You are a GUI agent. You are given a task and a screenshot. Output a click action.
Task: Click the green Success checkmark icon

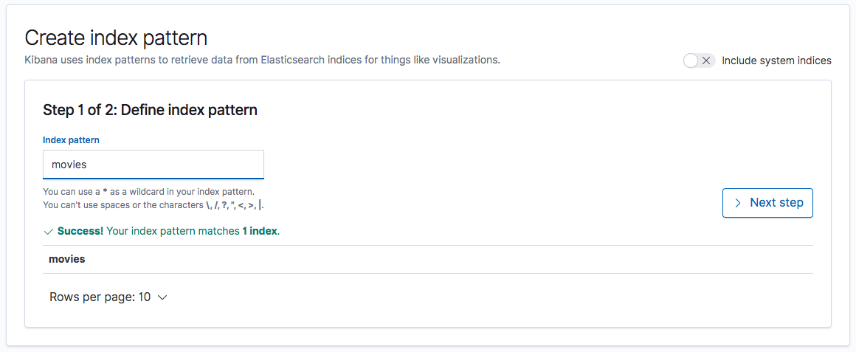(x=49, y=232)
